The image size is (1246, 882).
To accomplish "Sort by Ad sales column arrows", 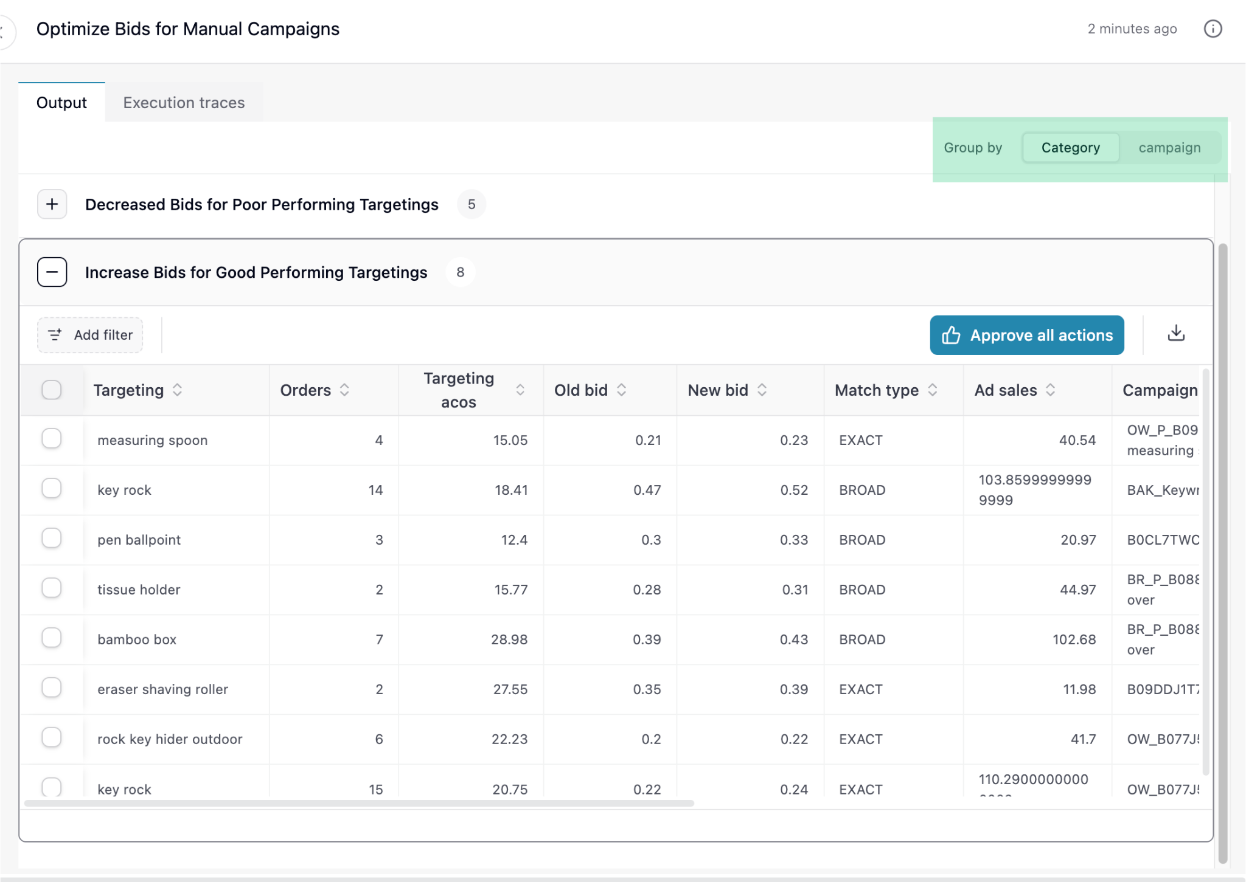I will coord(1050,390).
